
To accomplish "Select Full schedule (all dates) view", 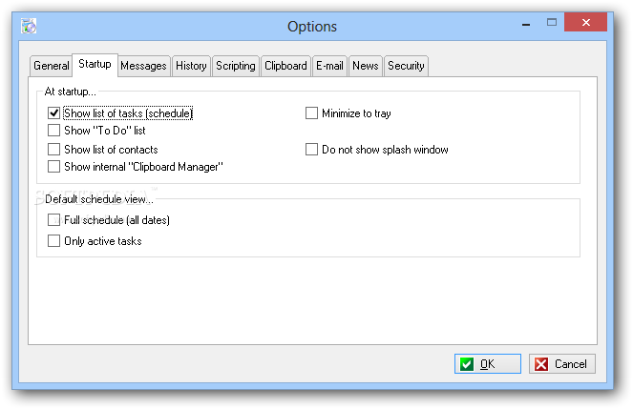I will tap(54, 220).
